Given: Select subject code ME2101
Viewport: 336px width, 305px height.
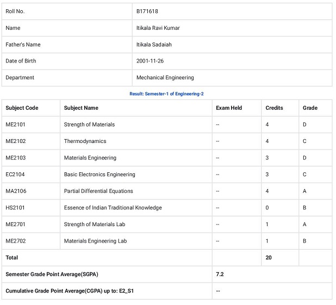Looking at the screenshot, I should [15, 125].
